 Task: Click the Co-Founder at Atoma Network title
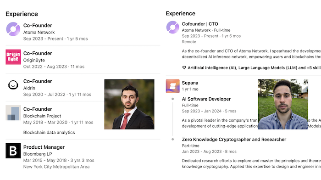tap(38, 25)
